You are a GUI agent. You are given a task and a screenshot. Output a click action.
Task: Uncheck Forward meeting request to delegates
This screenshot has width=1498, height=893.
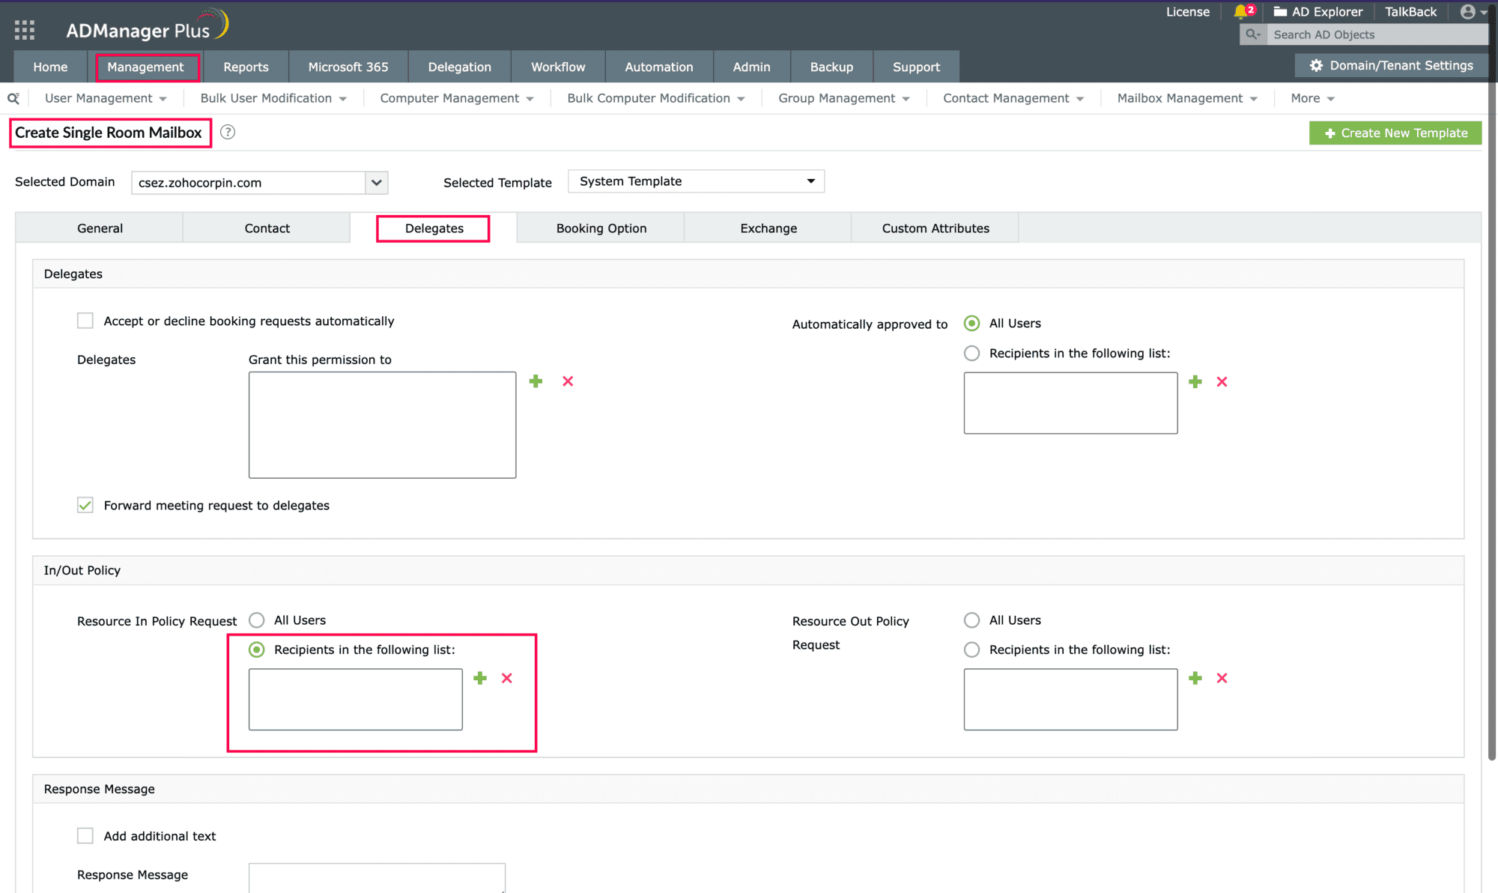coord(85,505)
